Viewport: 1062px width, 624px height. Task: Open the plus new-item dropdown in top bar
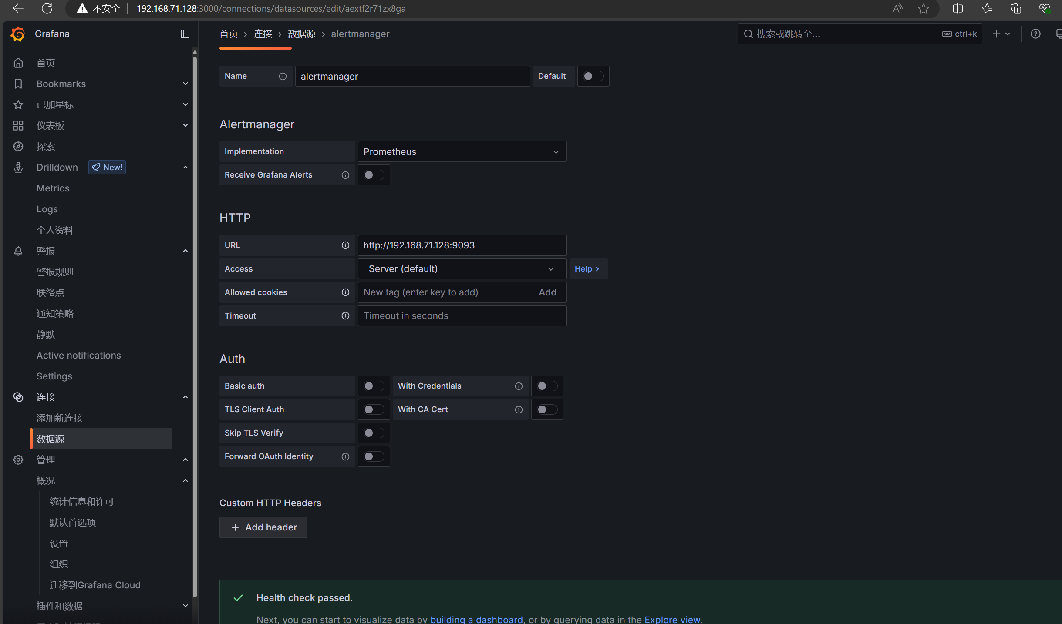click(x=1001, y=34)
